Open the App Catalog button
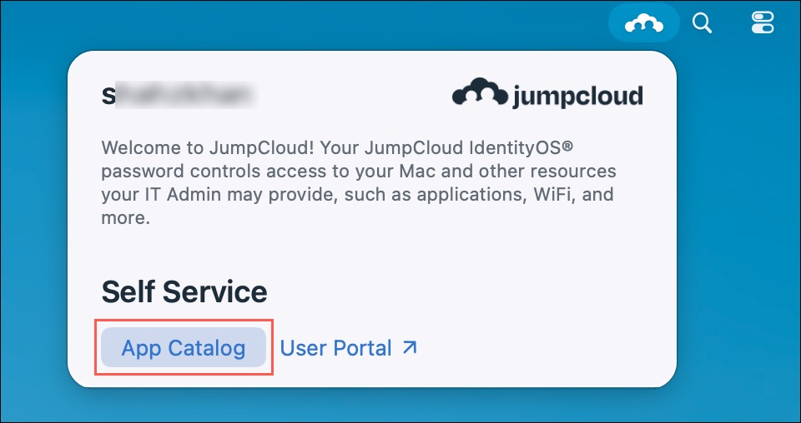The width and height of the screenshot is (801, 423). click(184, 347)
